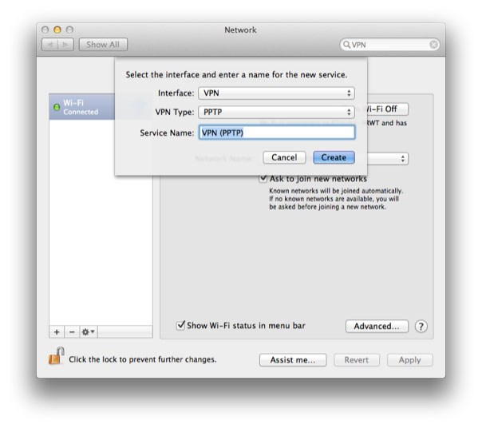Open the Network Name dropdown behind dialog
Screen dimensions: 482x428
(x=387, y=159)
